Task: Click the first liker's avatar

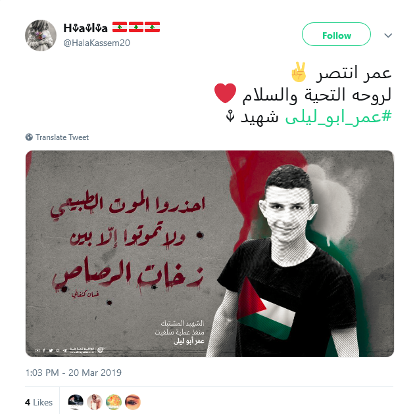Action: click(x=76, y=402)
